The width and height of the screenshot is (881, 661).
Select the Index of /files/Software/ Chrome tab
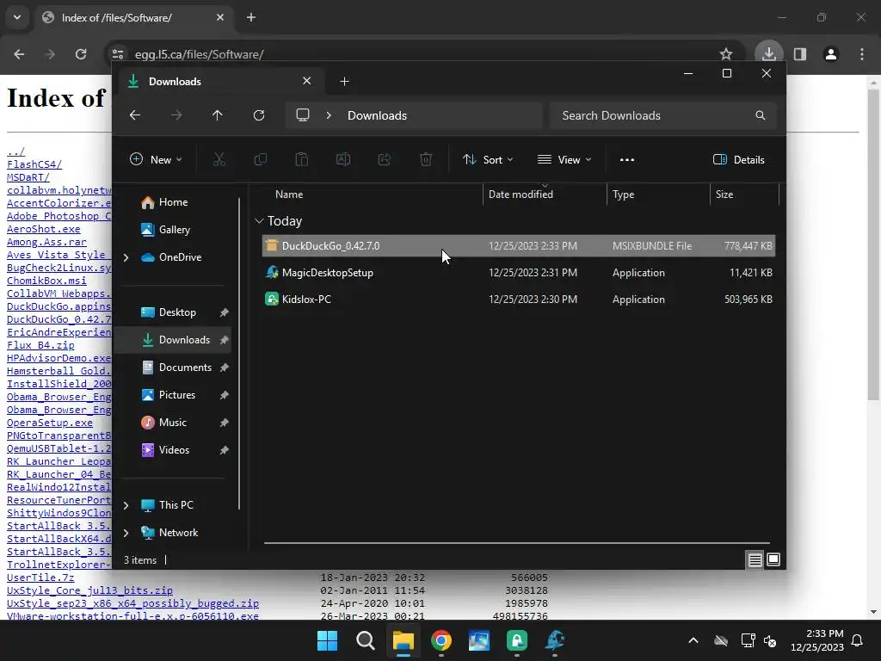point(133,17)
